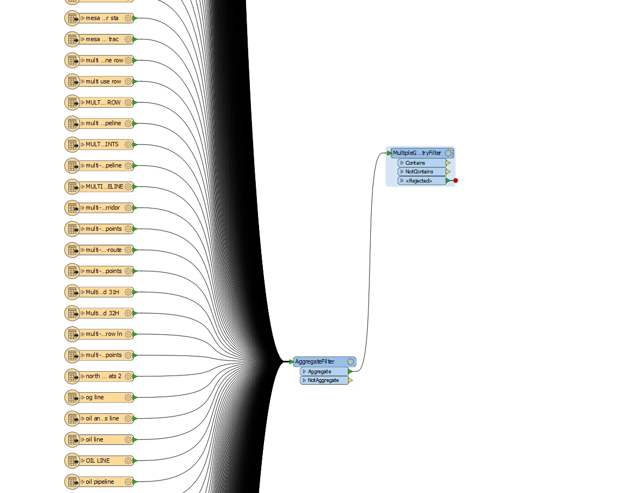Expand the <Rejected> port attributes

(x=402, y=181)
